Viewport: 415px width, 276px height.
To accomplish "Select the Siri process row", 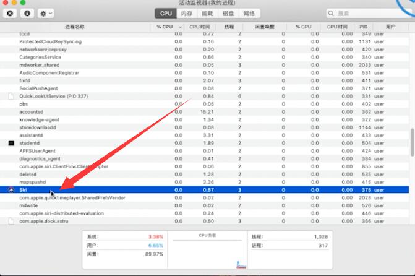I will [204, 190].
